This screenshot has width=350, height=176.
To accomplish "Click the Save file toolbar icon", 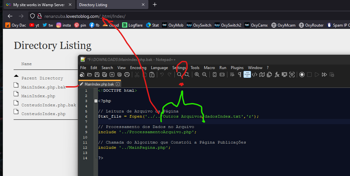I will pos(97,75).
